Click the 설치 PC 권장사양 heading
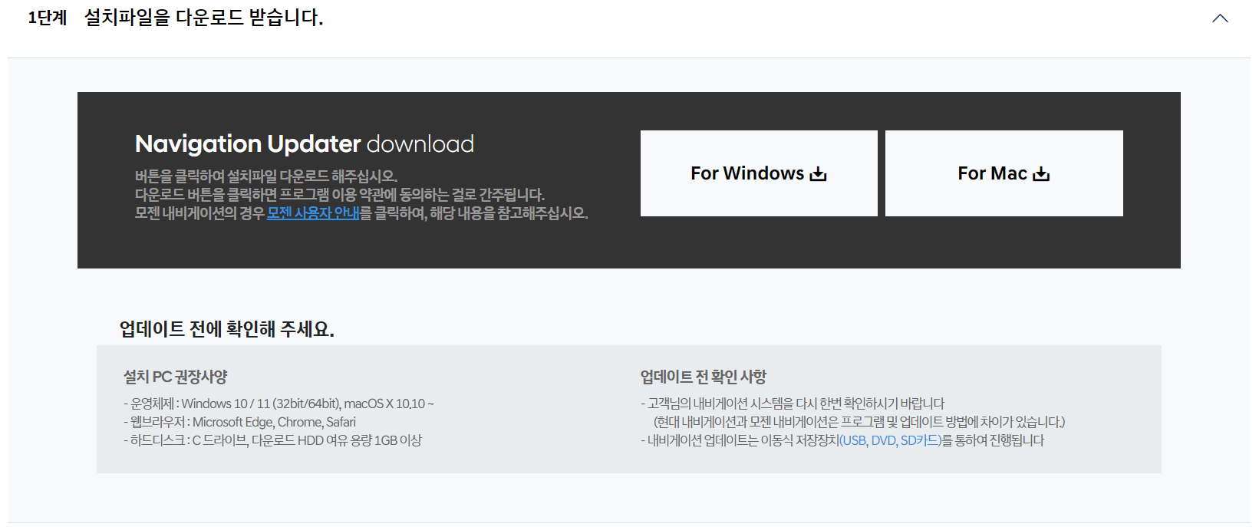The image size is (1259, 527). point(176,377)
